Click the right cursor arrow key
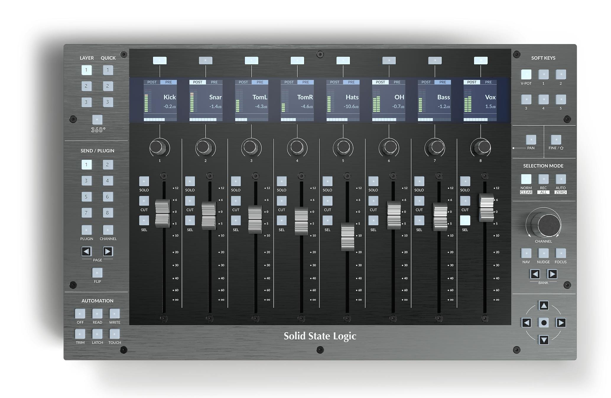Screen dimensions: 611x398 (561, 323)
